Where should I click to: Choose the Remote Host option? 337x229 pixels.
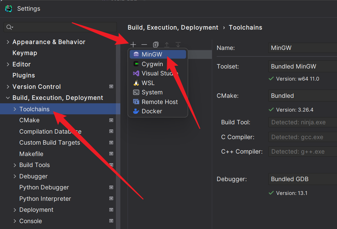(160, 102)
